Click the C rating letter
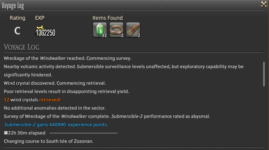This screenshot has width=269, height=150. pos(17,31)
